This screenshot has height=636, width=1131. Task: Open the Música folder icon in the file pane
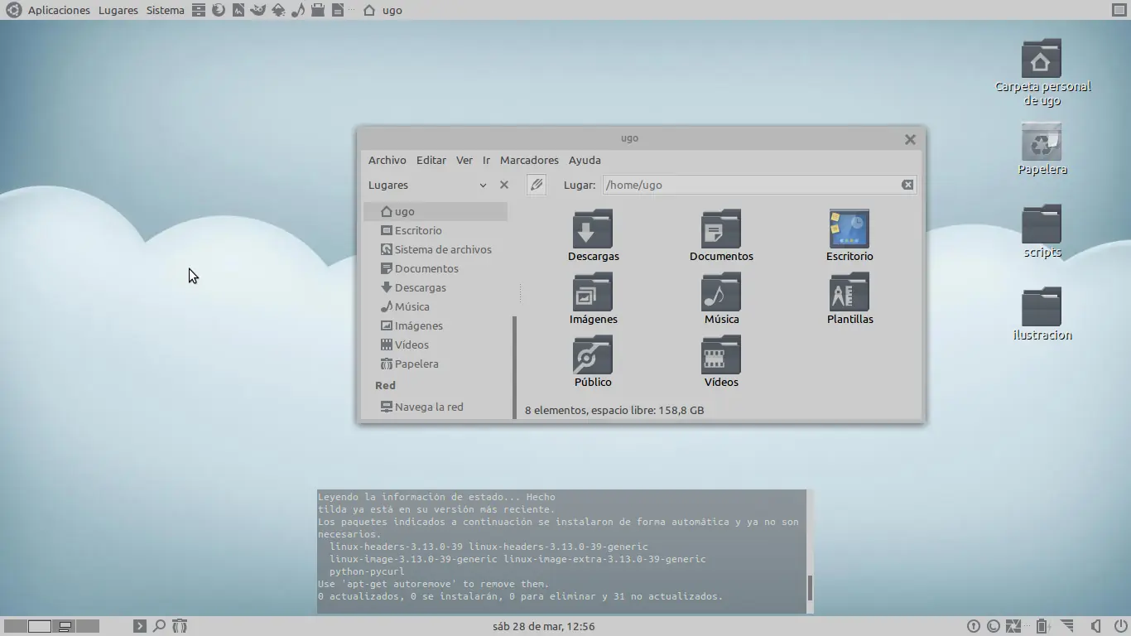(721, 292)
